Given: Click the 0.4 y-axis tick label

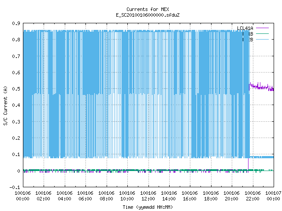Looking at the screenshot, I should pos(16,105).
